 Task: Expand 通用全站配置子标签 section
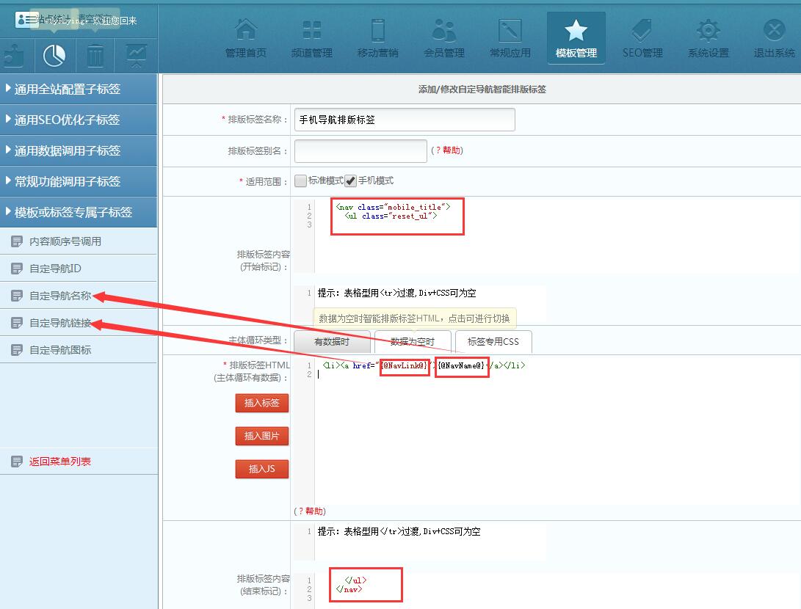[x=79, y=89]
